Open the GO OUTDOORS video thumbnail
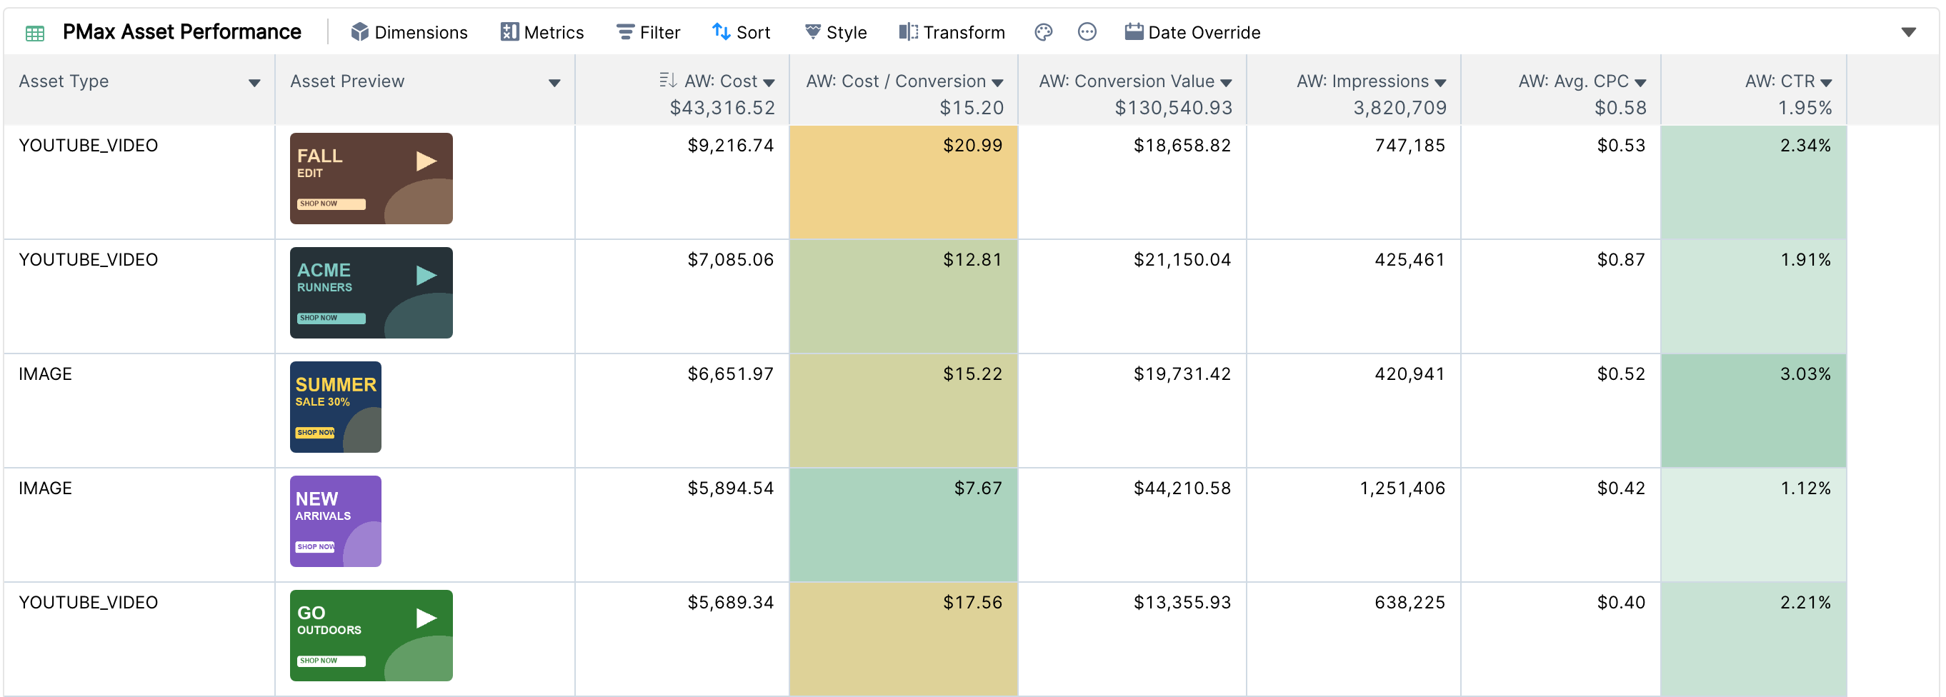1946x697 pixels. pyautogui.click(x=371, y=635)
